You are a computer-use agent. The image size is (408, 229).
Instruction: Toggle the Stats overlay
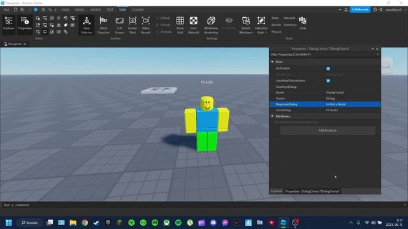tap(275, 18)
